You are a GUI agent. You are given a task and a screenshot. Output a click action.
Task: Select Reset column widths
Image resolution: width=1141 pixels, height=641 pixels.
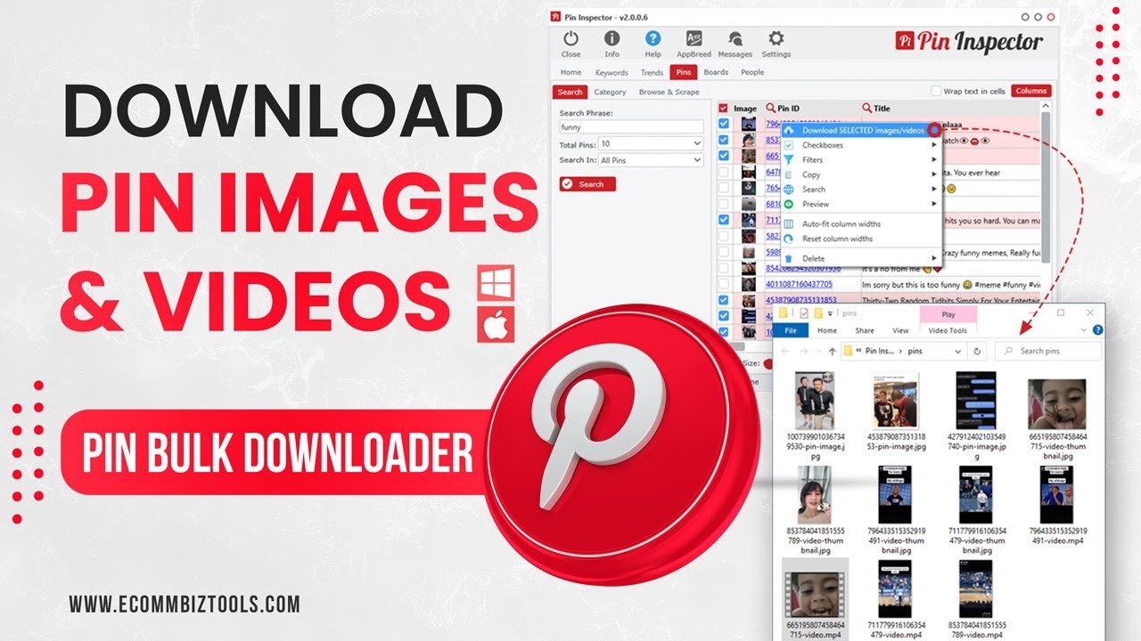[861, 239]
